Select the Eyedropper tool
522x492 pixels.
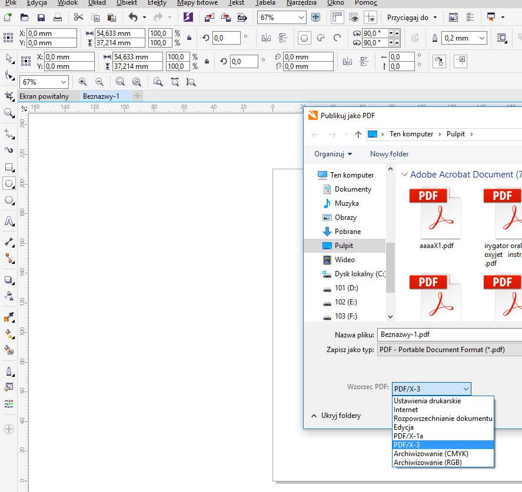tap(9, 317)
